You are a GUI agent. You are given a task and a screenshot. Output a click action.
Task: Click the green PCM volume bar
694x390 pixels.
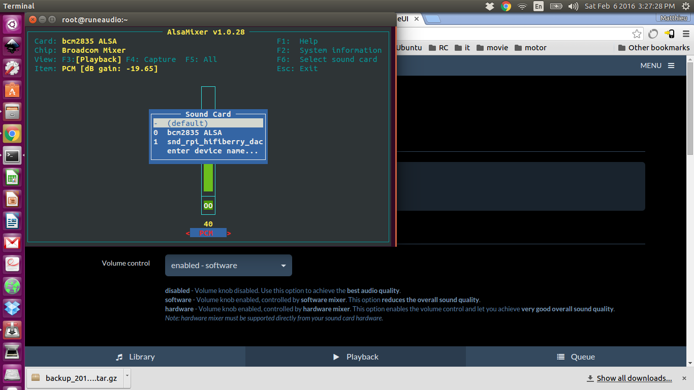(208, 177)
